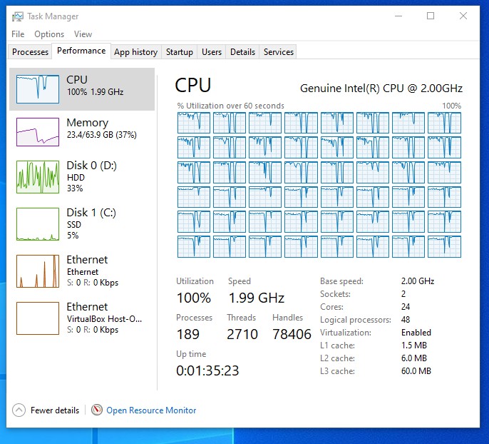Click the 1.99 GHz speed value
The height and width of the screenshot is (444, 489).
(x=257, y=298)
